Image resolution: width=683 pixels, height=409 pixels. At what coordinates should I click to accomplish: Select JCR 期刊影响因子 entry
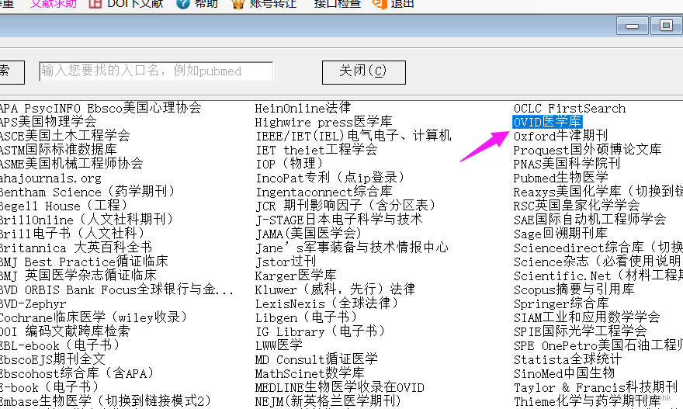[x=346, y=205]
